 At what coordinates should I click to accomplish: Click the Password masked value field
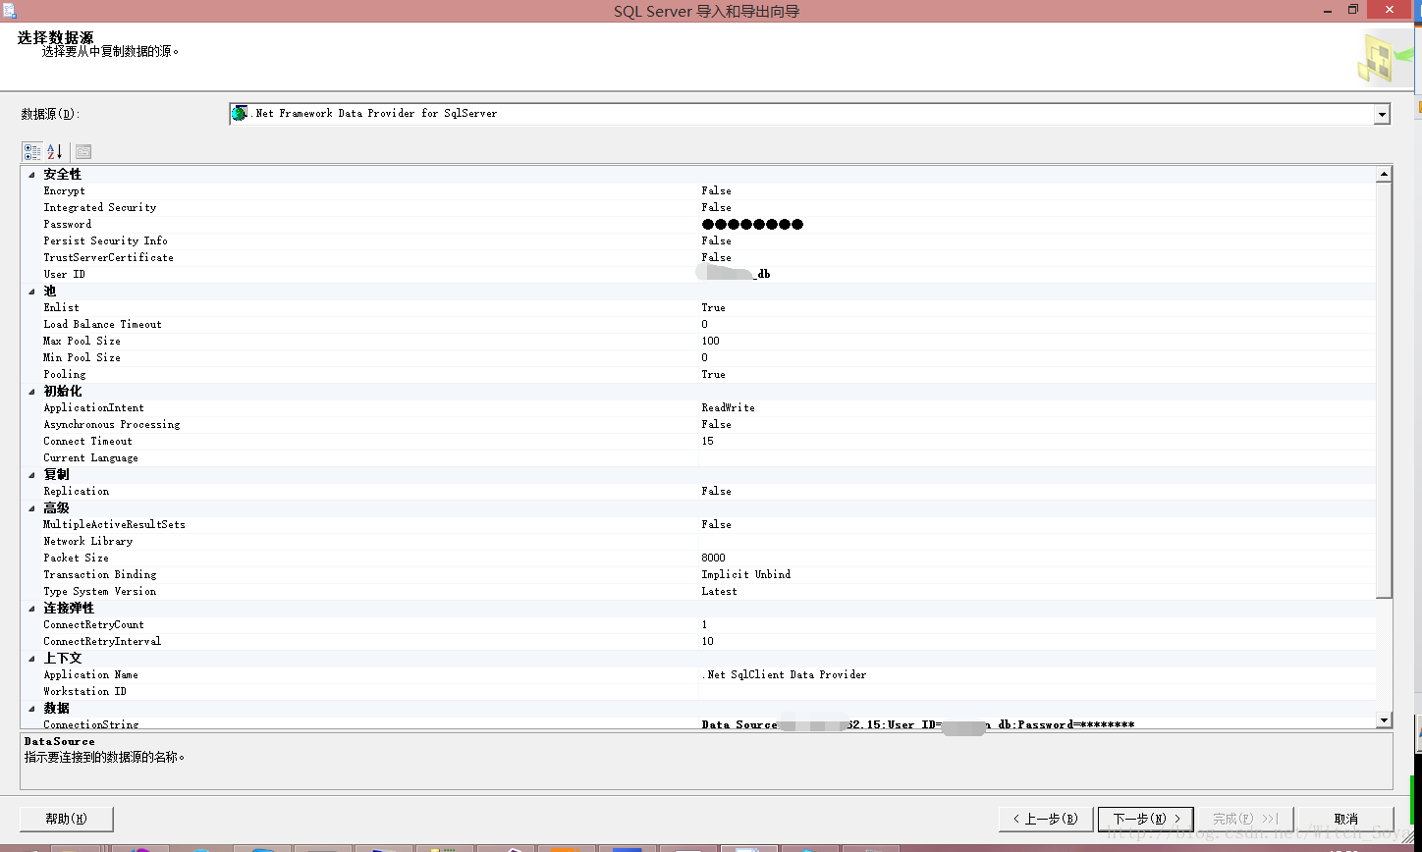(x=1037, y=224)
